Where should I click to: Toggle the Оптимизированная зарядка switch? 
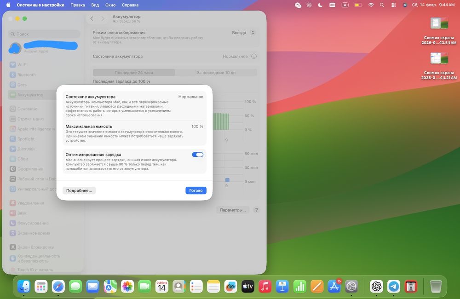197,155
